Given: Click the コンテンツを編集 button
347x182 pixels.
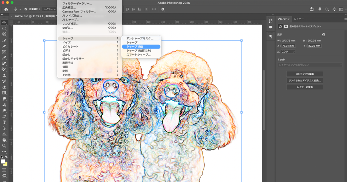Looking at the screenshot, I should pos(304,74).
